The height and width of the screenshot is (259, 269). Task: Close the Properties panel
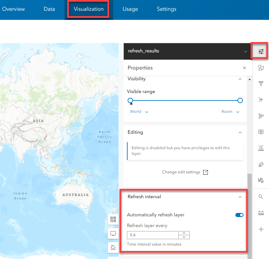coord(244,68)
